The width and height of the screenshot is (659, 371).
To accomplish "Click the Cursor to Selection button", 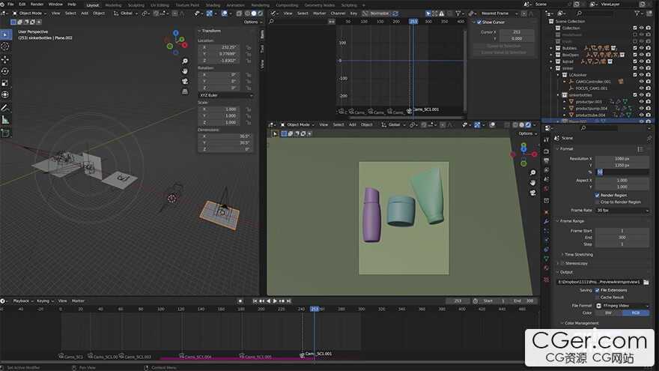I will [x=503, y=46].
